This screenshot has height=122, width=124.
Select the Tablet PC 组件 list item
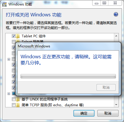coord(34,36)
